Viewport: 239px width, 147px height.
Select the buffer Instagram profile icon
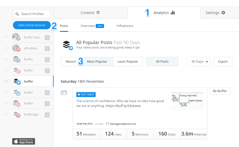tap(17, 70)
